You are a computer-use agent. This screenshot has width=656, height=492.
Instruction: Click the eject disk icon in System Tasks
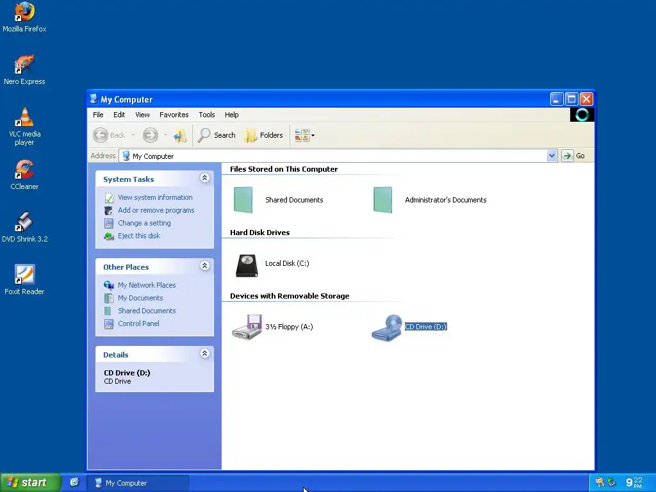109,236
